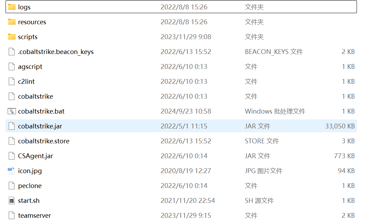Screen dimensions: 367x224
Task: Select the .cobaltstrike.beacon_keys file name
Action: (56, 52)
